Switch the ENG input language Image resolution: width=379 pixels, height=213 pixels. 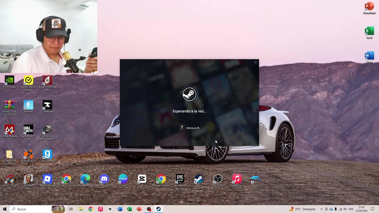pos(351,209)
